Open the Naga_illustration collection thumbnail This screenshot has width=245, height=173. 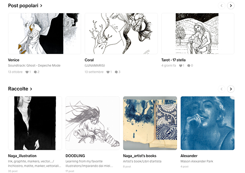pyautogui.click(x=35, y=123)
